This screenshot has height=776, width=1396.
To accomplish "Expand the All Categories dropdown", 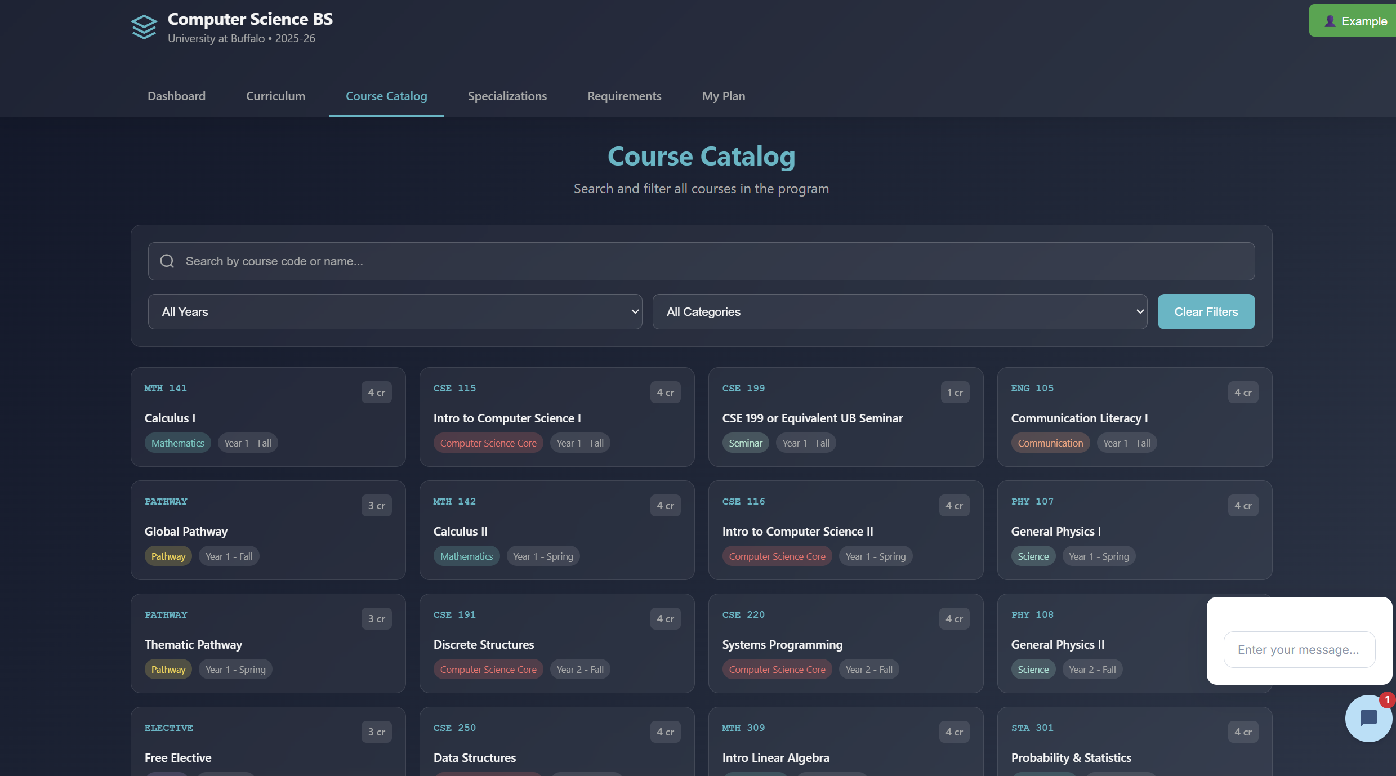I will point(899,312).
